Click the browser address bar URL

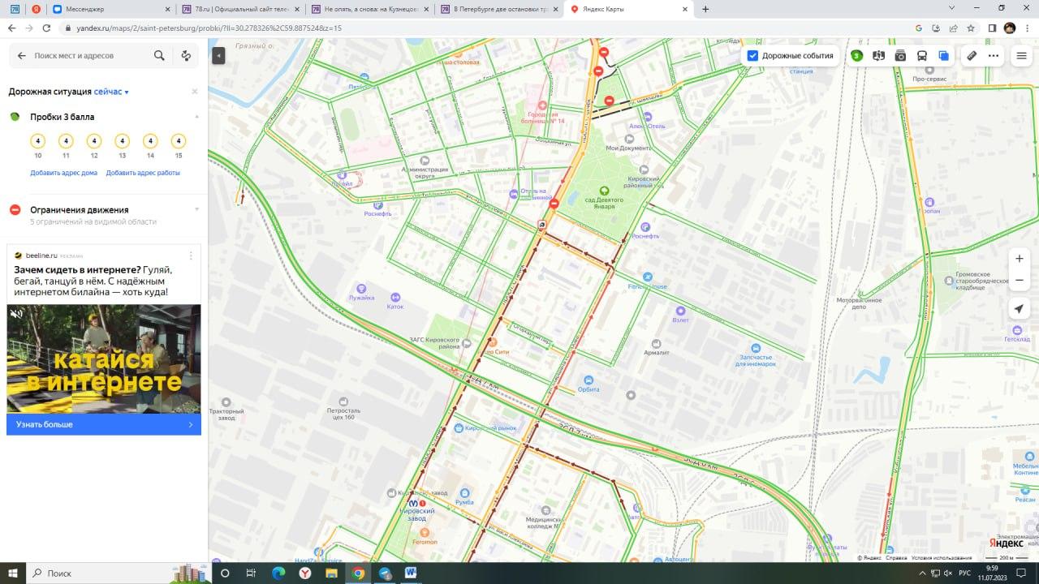pyautogui.click(x=209, y=28)
